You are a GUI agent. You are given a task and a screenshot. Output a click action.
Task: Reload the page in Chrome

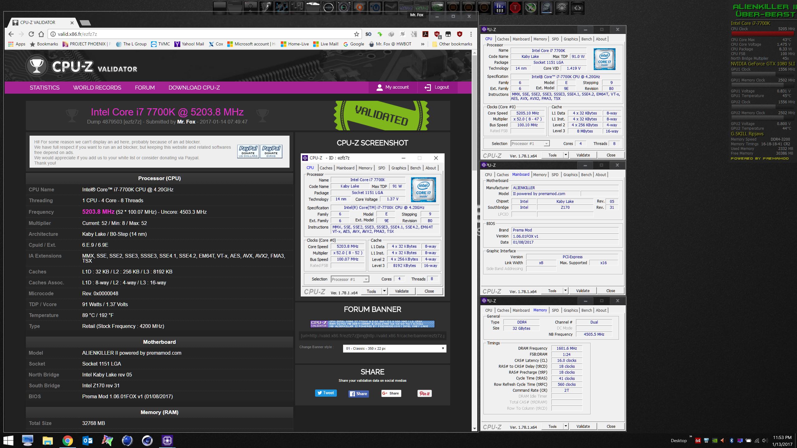click(31, 34)
